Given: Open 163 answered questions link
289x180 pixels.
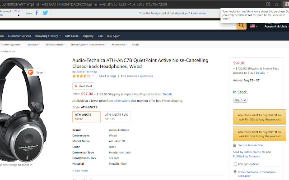Looking at the screenshot, I should tap(137, 76).
